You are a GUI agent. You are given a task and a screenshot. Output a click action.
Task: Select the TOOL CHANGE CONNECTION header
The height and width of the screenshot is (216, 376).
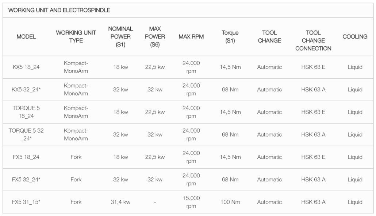click(313, 40)
